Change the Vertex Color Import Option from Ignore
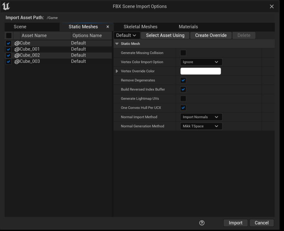This screenshot has height=231, width=284. click(201, 62)
